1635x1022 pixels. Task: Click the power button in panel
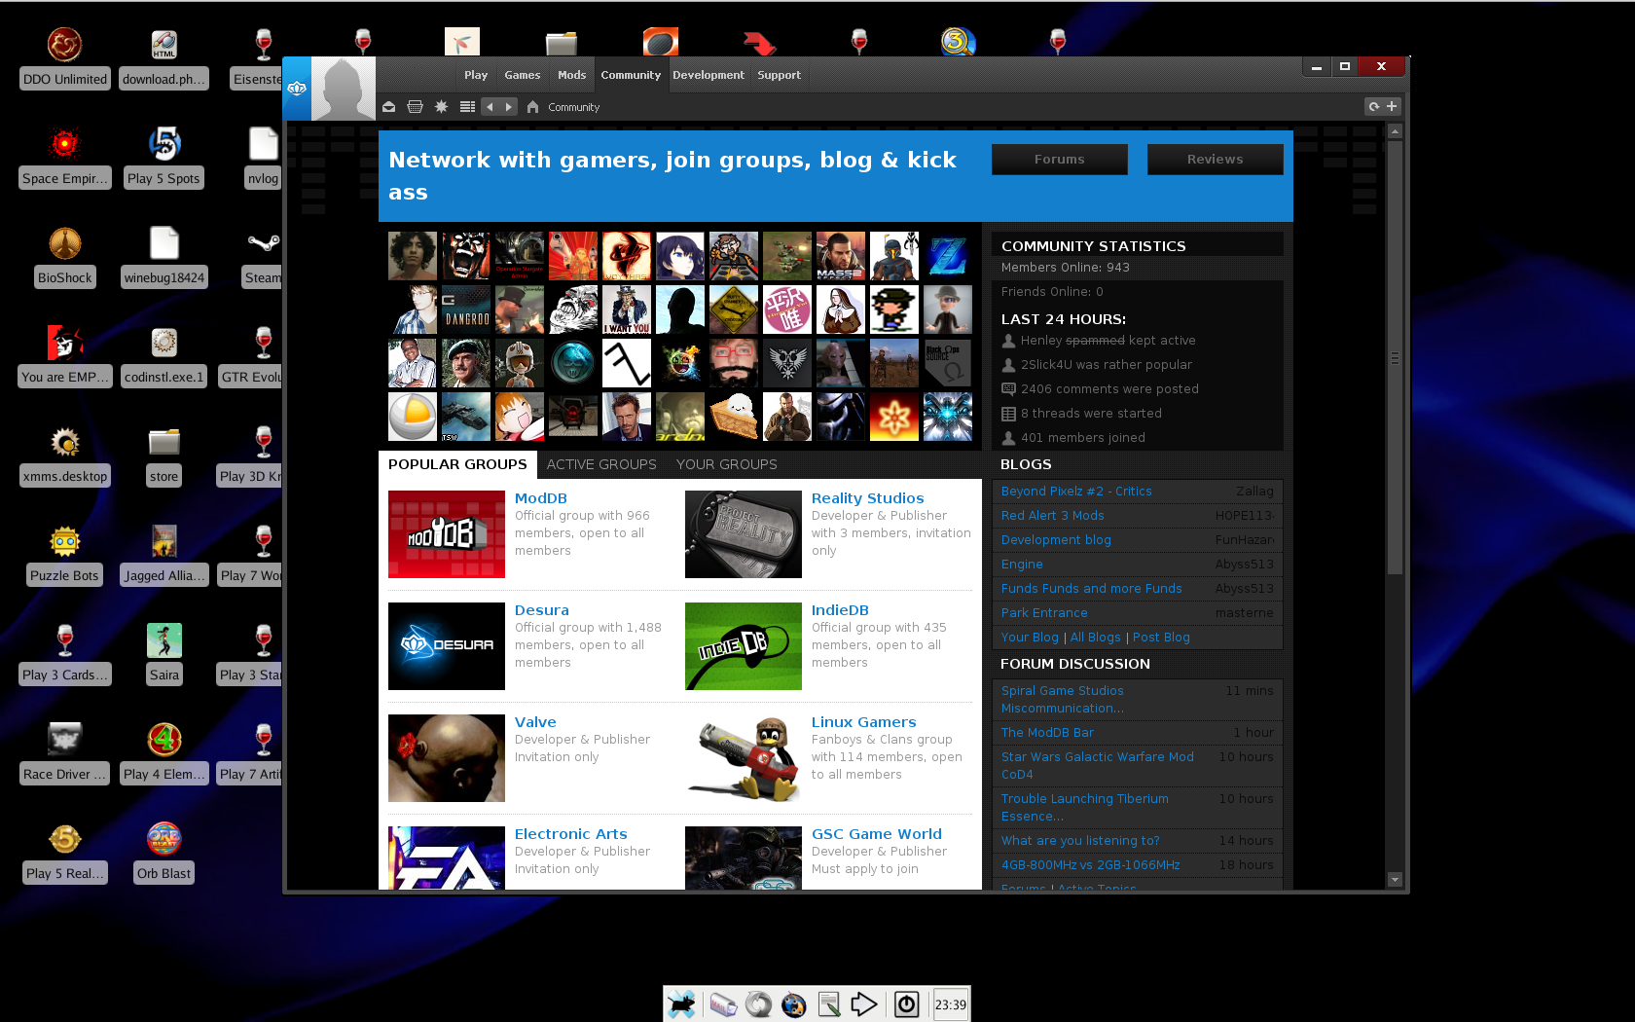pos(906,1004)
